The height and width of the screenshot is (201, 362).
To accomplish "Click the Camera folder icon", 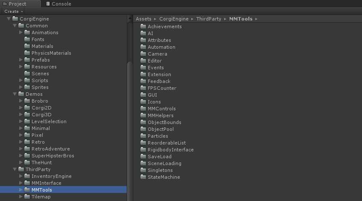I will point(143,54).
